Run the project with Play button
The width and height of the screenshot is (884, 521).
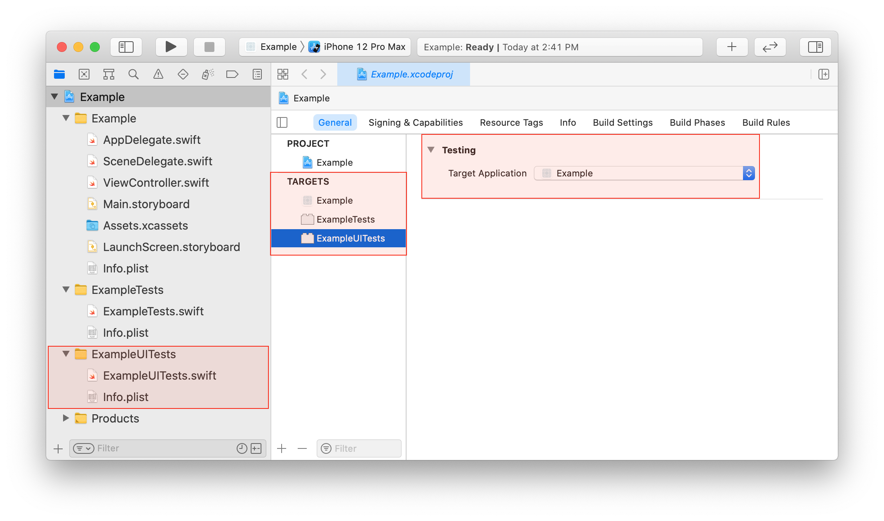tap(171, 47)
